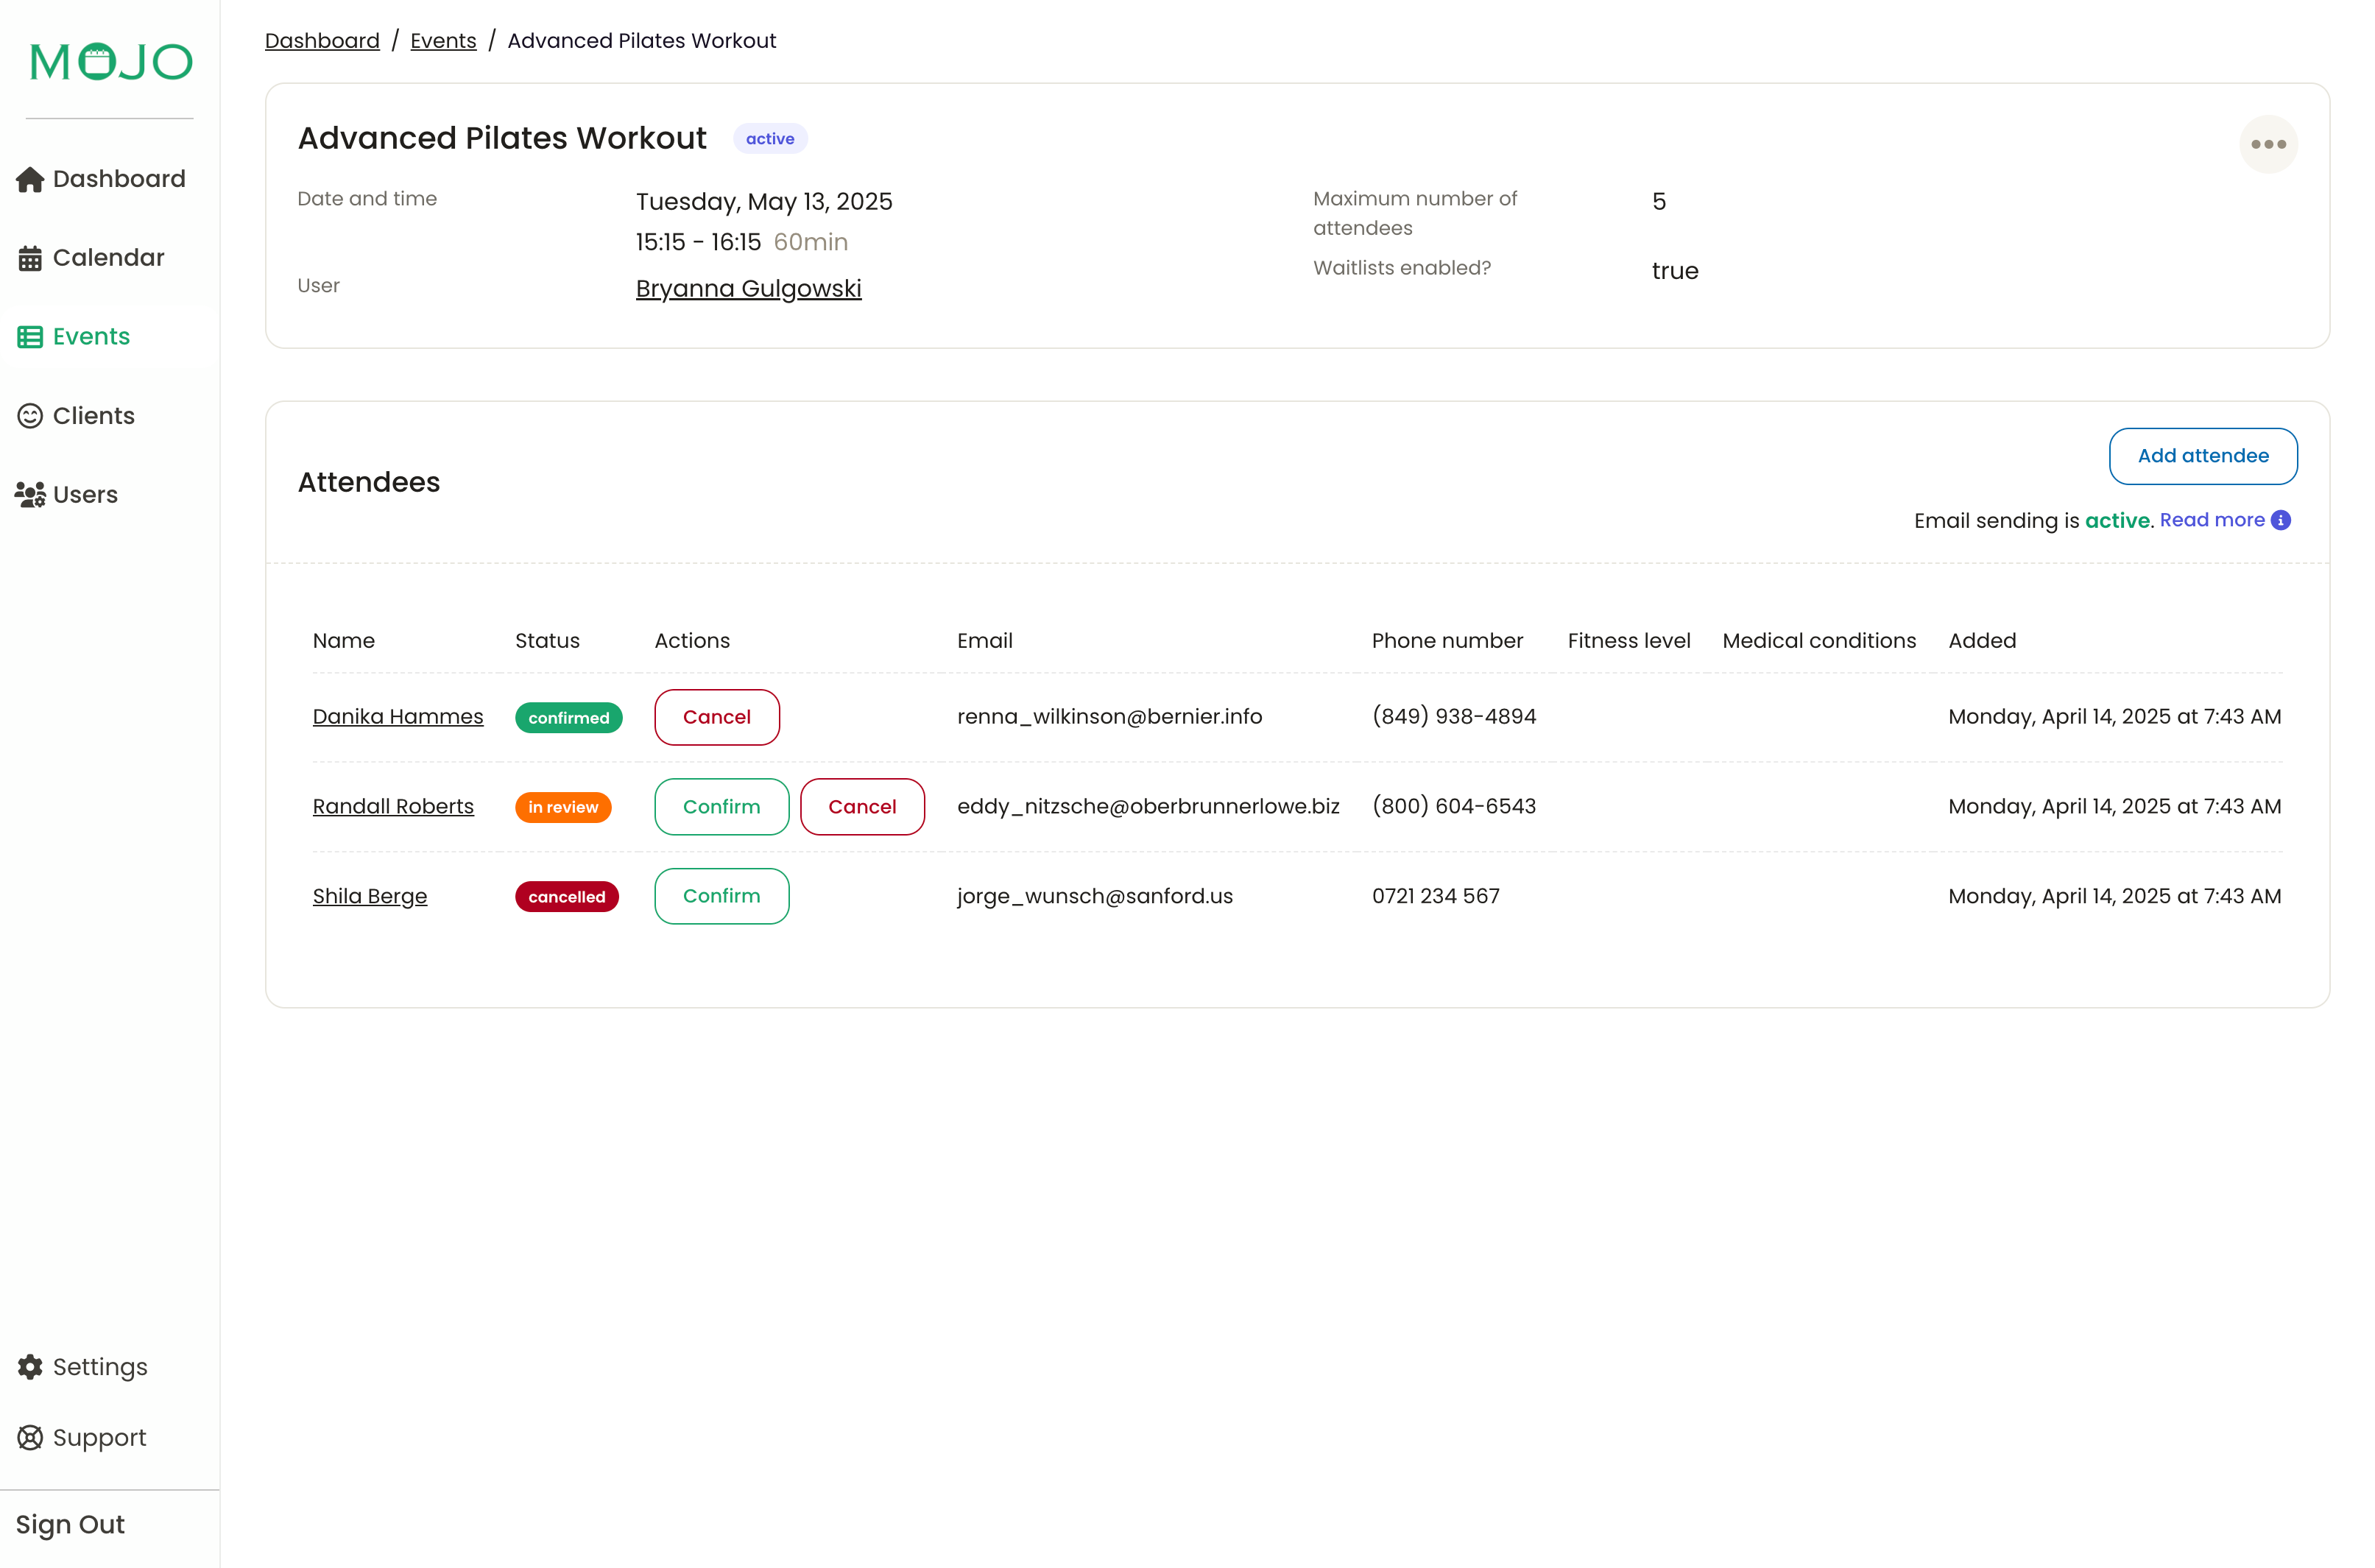2375x1568 pixels.
Task: Click the Clients smiley icon
Action: click(30, 416)
